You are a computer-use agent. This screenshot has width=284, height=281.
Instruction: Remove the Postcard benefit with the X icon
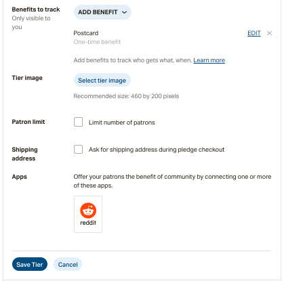point(269,33)
